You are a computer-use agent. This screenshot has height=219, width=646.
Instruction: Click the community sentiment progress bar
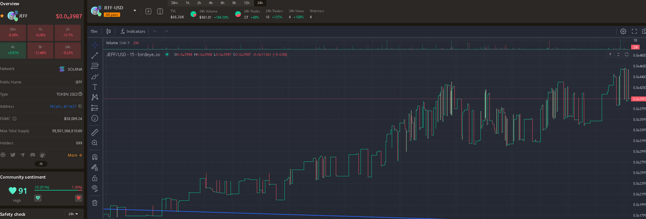point(58,189)
